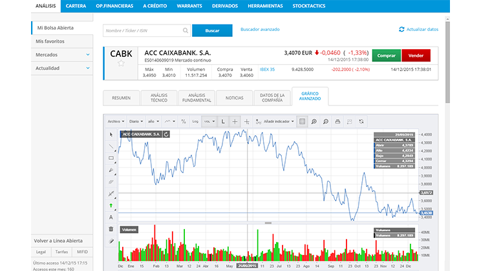The width and height of the screenshot is (481, 271).
Task: Click the green Comprar button
Action: [386, 56]
